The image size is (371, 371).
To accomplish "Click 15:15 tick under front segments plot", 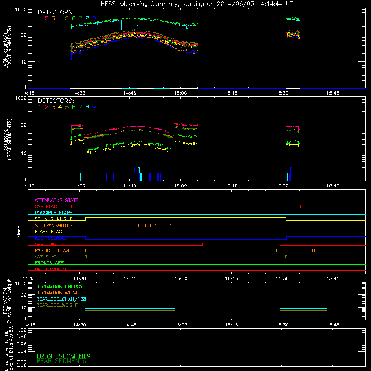I will pos(231,93).
